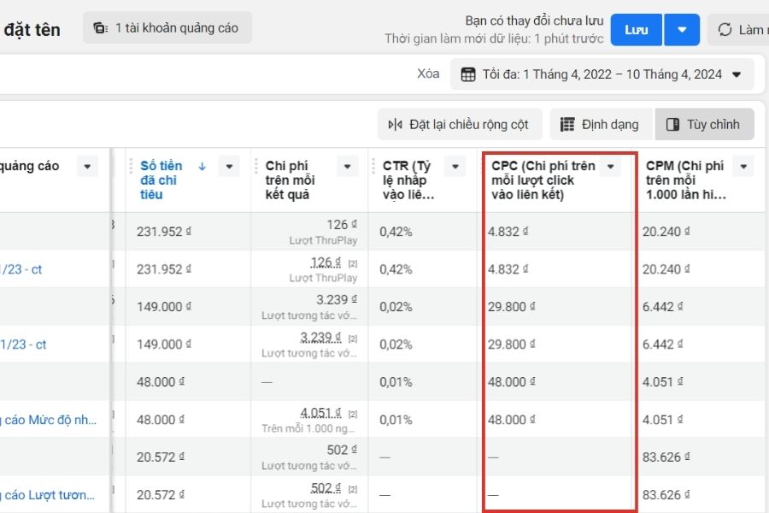
Task: Open the cáo Lượt tươn... ad link
Action: [x=47, y=495]
